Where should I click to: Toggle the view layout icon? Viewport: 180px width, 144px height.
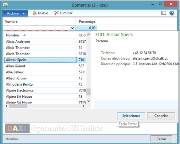164,13
